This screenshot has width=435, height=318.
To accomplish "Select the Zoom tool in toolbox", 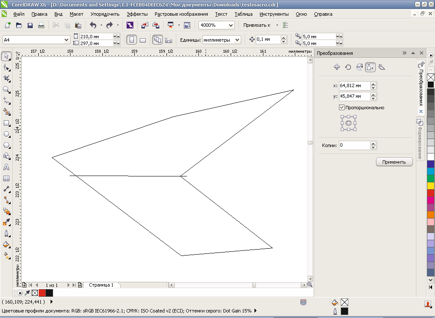I will (x=7, y=90).
